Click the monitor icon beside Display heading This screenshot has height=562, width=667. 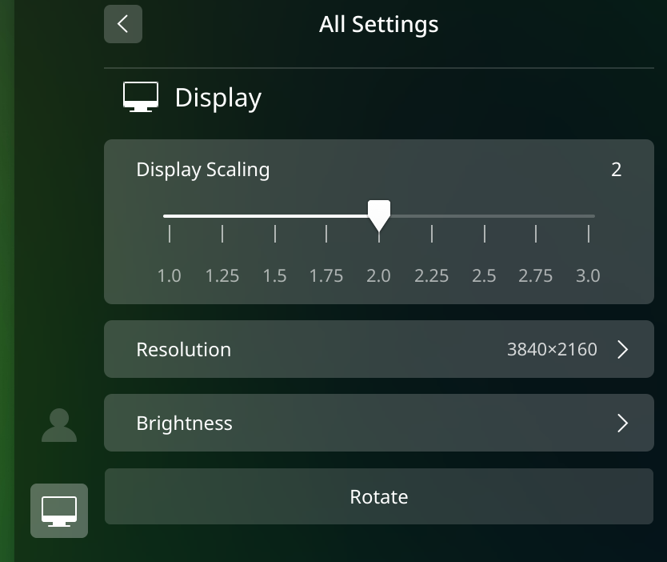point(141,97)
